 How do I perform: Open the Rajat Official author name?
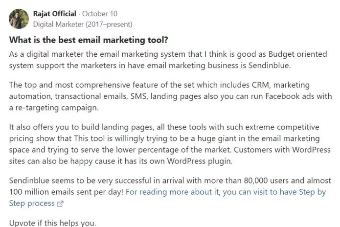55,14
